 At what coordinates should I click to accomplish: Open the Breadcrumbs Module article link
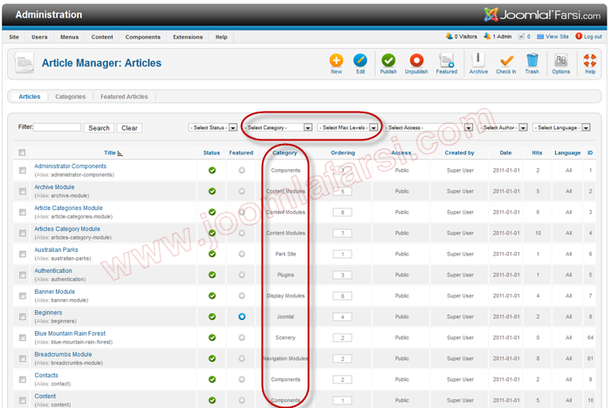[x=63, y=355]
